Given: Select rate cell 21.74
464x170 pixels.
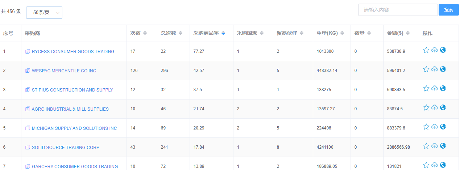Looking at the screenshot, I should coord(199,109).
